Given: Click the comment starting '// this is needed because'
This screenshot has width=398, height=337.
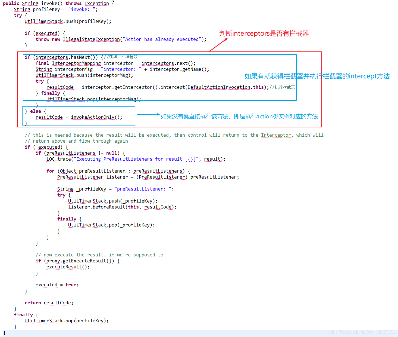Looking at the screenshot, I should pos(174,135).
